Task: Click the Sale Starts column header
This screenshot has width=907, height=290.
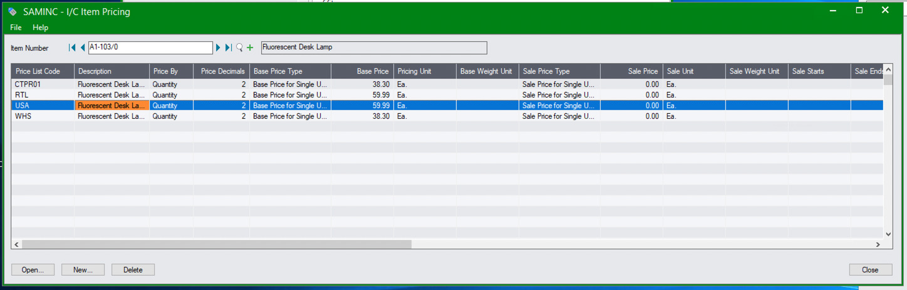Action: click(x=819, y=71)
